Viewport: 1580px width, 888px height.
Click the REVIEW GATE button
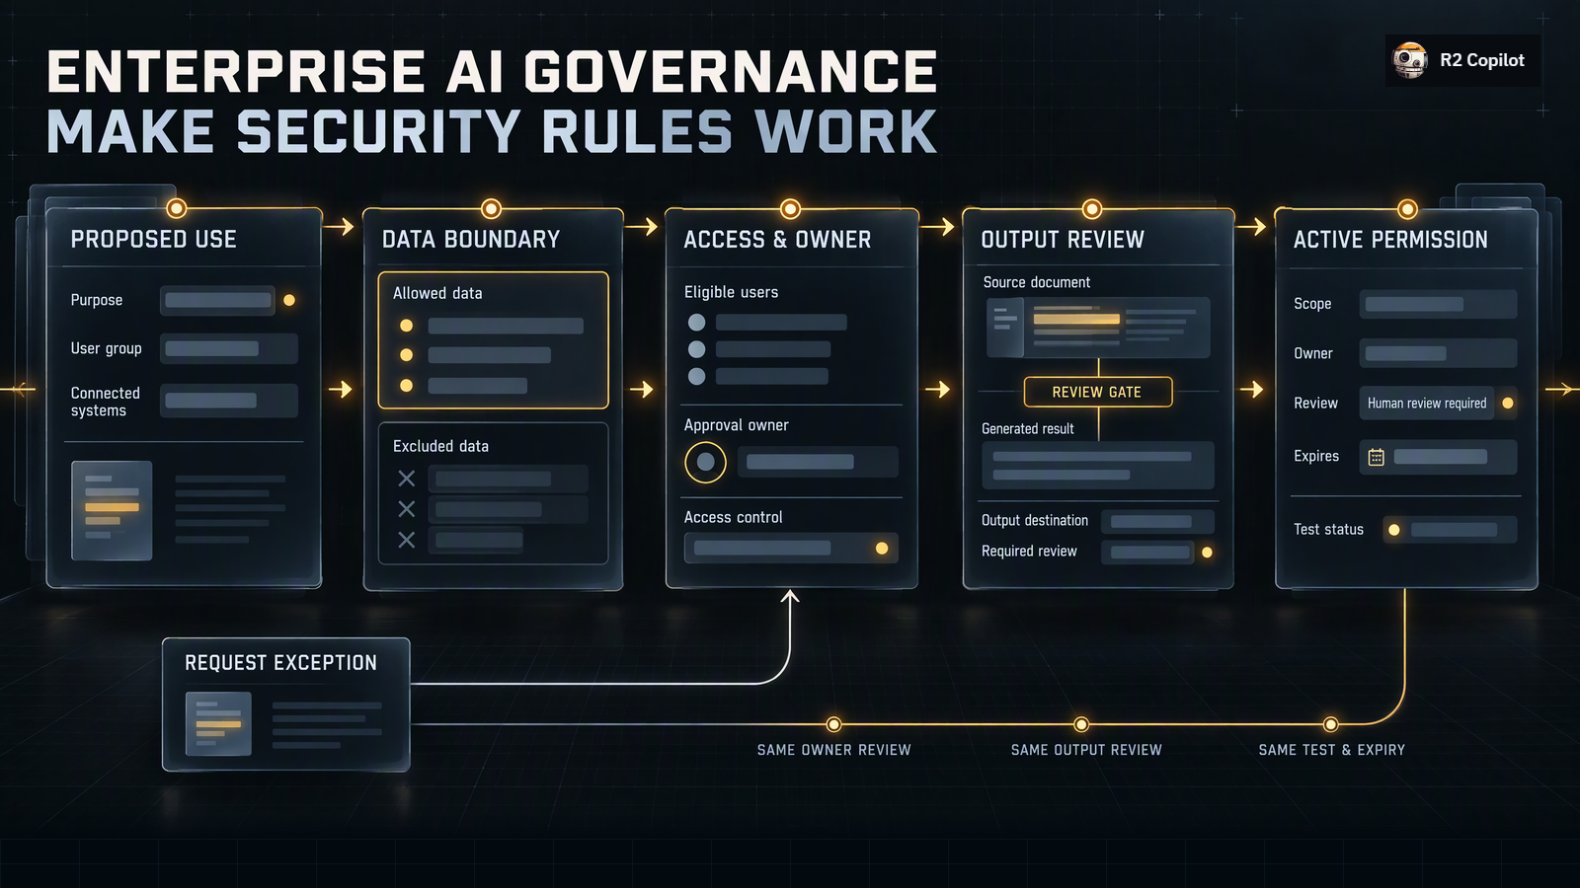[1098, 392]
